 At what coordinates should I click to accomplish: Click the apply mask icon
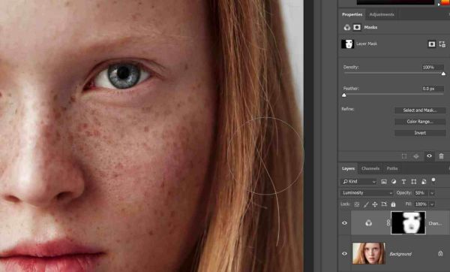pos(416,156)
